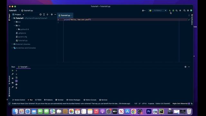Hide the Project tool window

click(x=55, y=15)
